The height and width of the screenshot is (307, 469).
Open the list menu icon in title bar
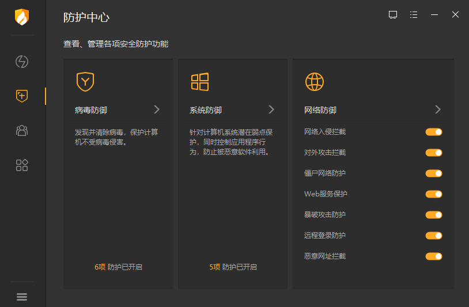(414, 14)
